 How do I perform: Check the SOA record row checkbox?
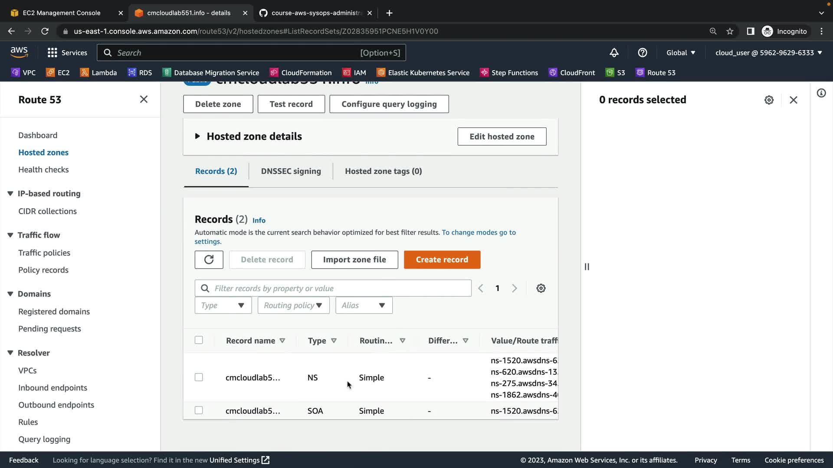pyautogui.click(x=199, y=410)
